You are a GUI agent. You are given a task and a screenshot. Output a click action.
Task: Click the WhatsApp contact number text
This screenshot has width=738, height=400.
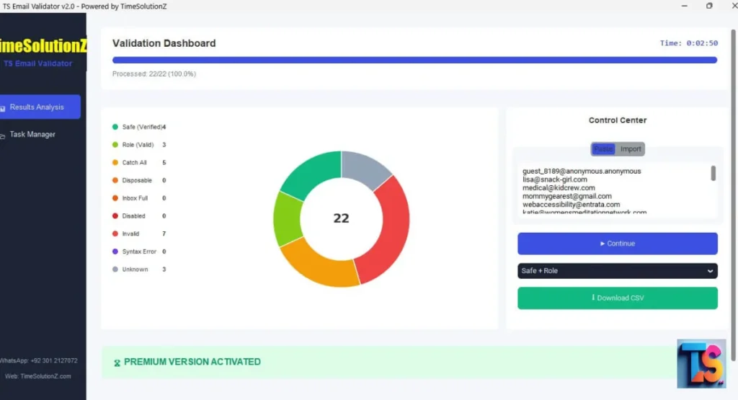(x=39, y=360)
